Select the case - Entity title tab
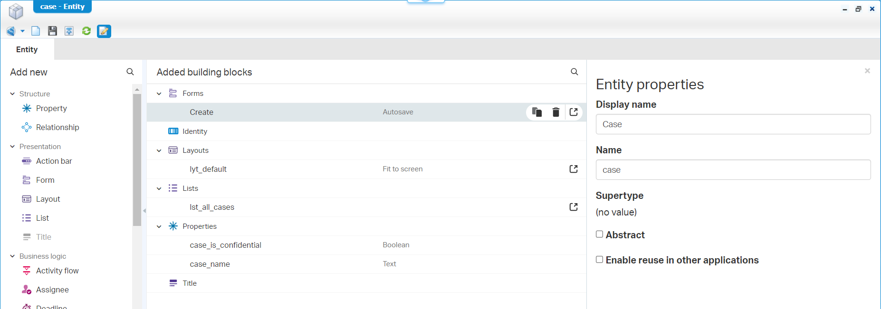This screenshot has height=309, width=881. coord(62,7)
